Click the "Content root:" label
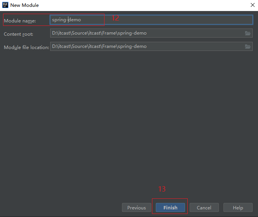 19,34
